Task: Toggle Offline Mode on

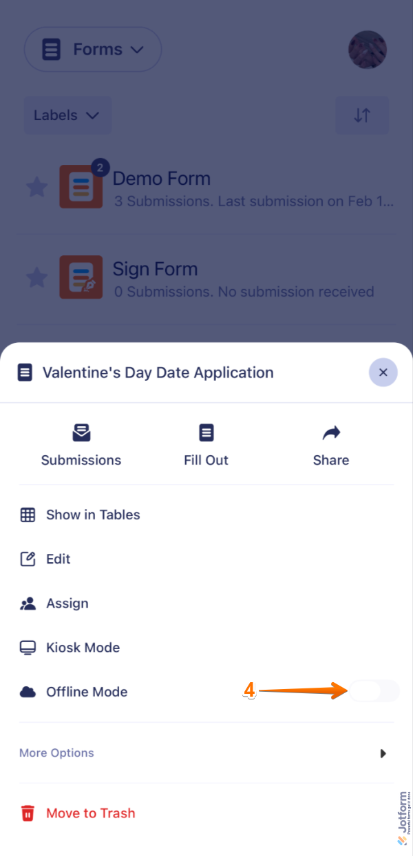Action: point(374,691)
